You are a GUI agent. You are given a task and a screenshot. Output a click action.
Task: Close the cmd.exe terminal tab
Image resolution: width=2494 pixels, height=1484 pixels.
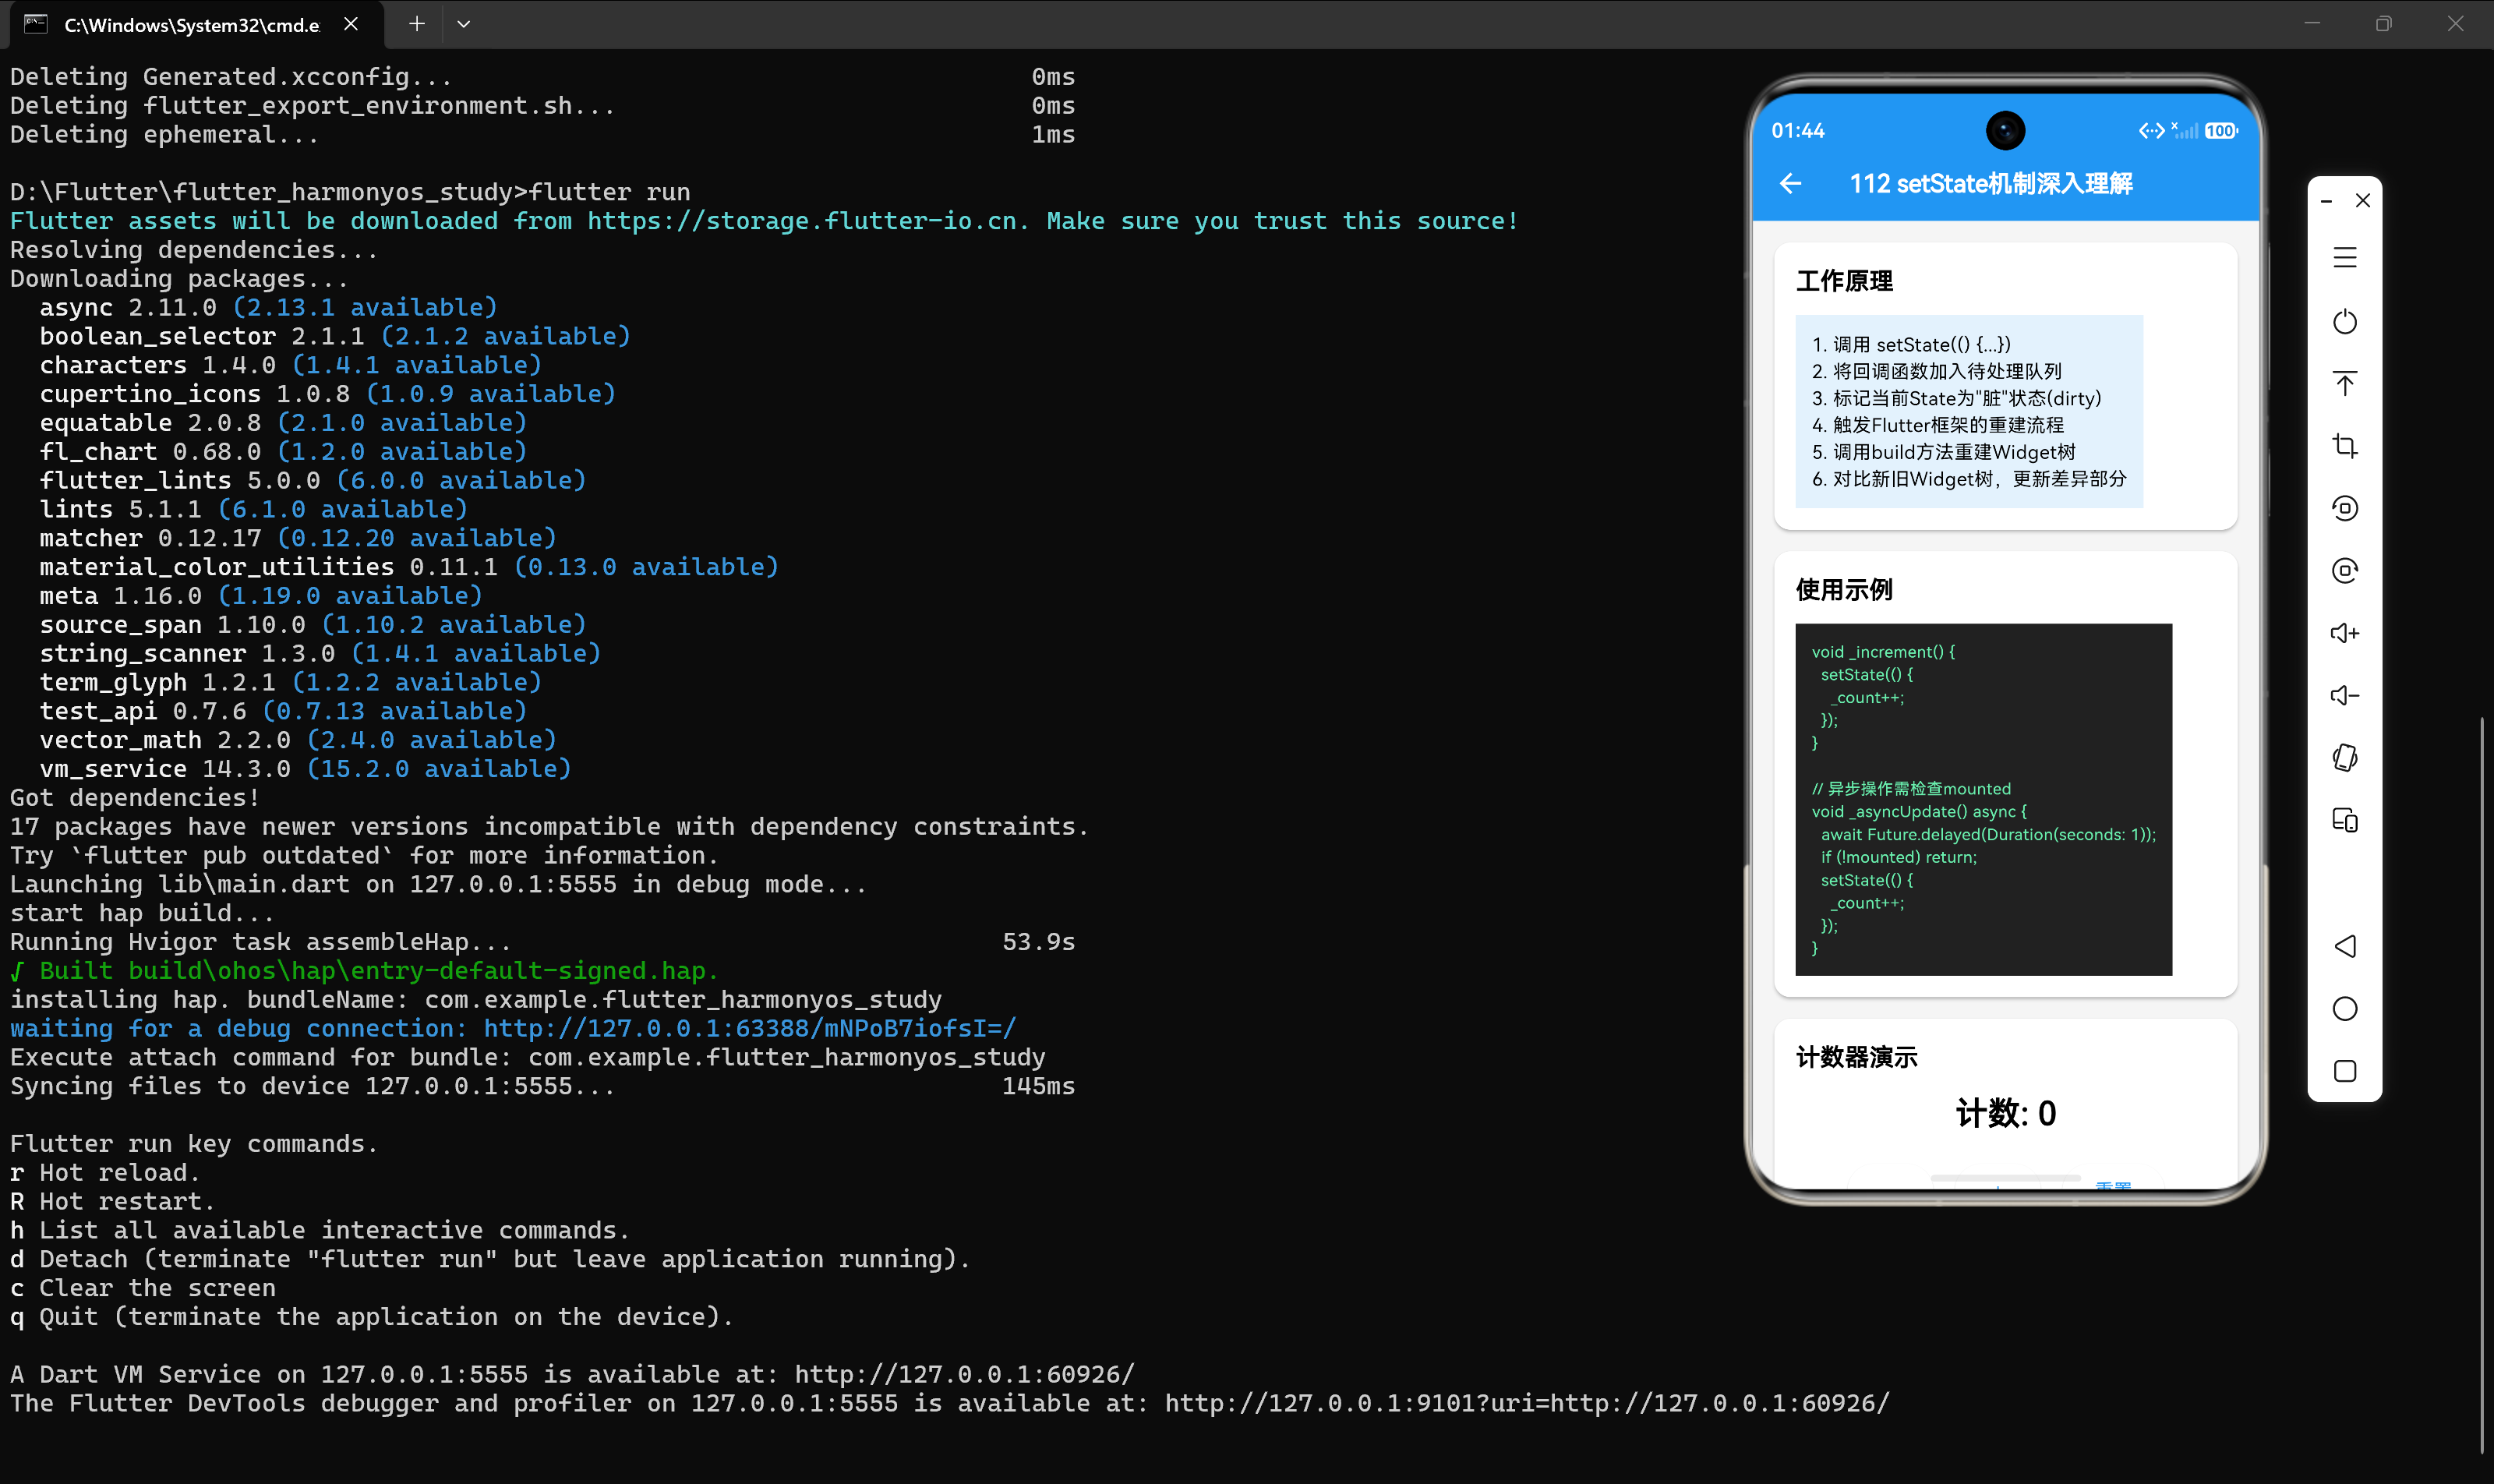pyautogui.click(x=351, y=24)
